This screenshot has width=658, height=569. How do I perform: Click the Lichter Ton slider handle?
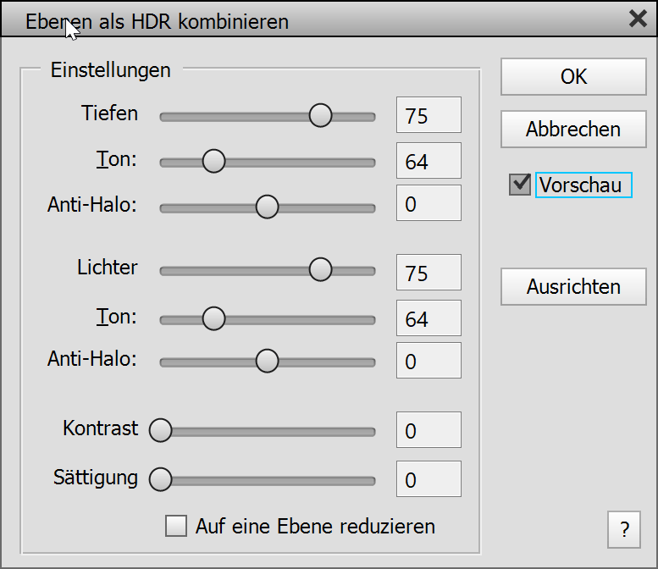213,318
